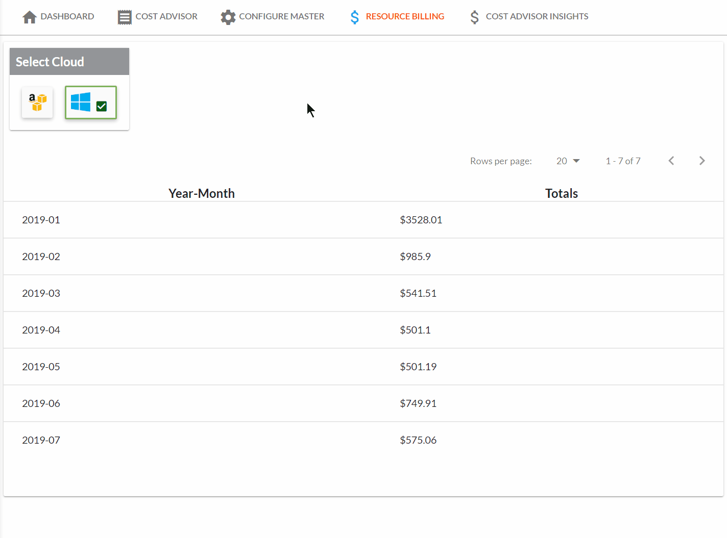Switch to the Cost Advisor tab
727x538 pixels.
point(157,17)
